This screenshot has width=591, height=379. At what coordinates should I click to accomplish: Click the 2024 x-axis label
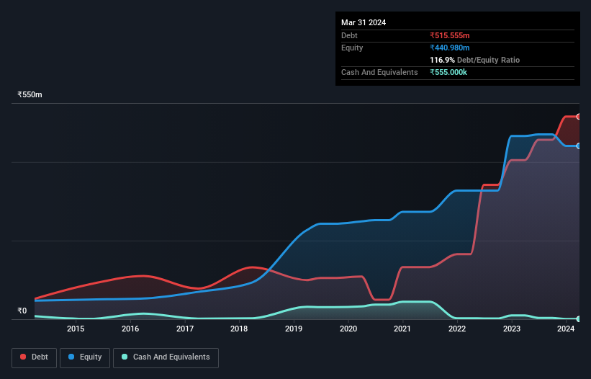[x=566, y=329]
